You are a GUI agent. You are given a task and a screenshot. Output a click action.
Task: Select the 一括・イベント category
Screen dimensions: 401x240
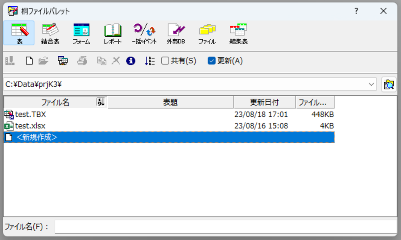click(144, 33)
